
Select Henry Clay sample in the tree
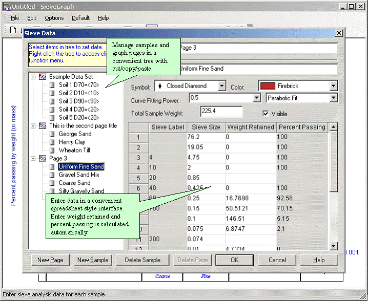click(x=72, y=142)
